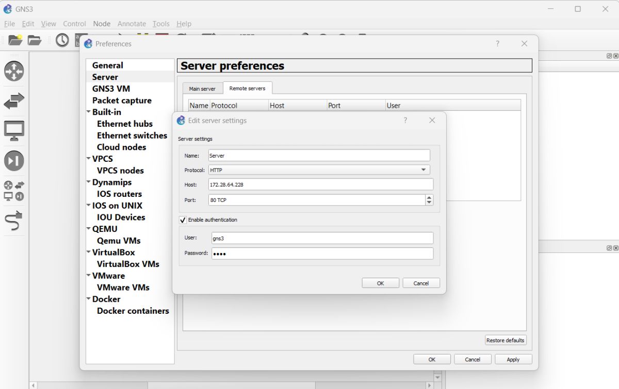This screenshot has height=389, width=619.
Task: Collapse the Built-in tree section
Action: point(88,112)
